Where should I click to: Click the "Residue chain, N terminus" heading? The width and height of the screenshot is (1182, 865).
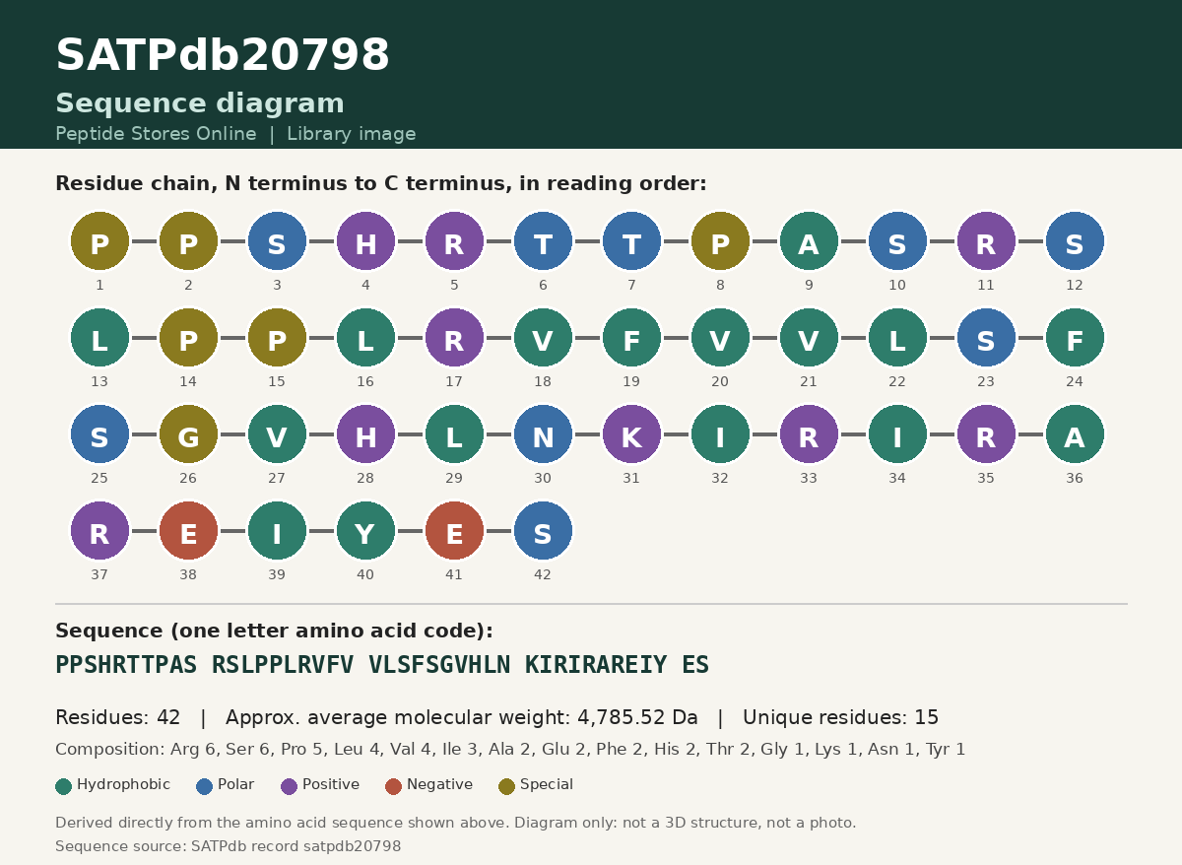point(381,184)
